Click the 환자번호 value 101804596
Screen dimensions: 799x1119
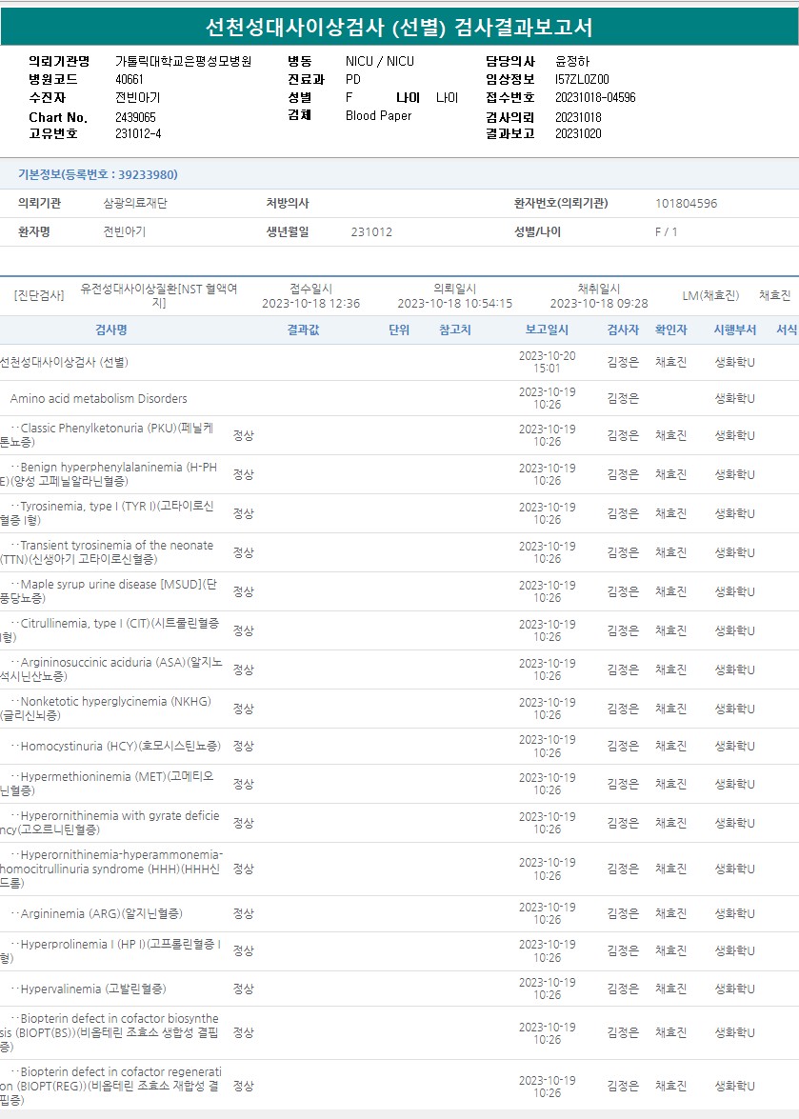click(x=686, y=203)
